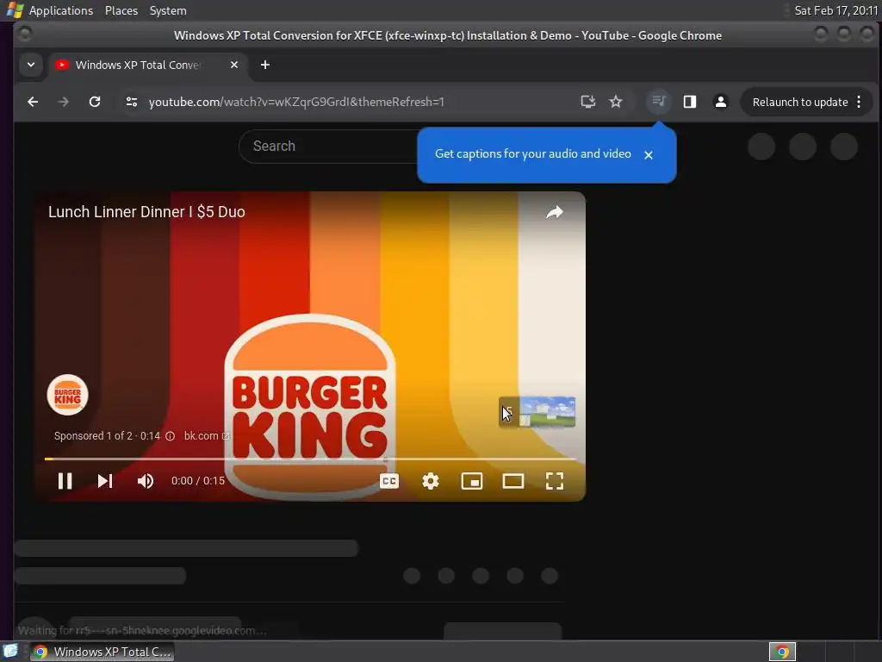
Task: Open the Places menu
Action: click(x=121, y=10)
